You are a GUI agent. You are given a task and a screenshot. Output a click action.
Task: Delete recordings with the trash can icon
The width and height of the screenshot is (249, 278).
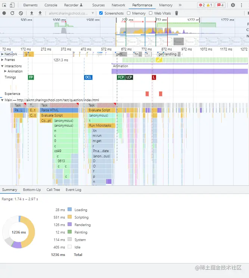click(177, 13)
